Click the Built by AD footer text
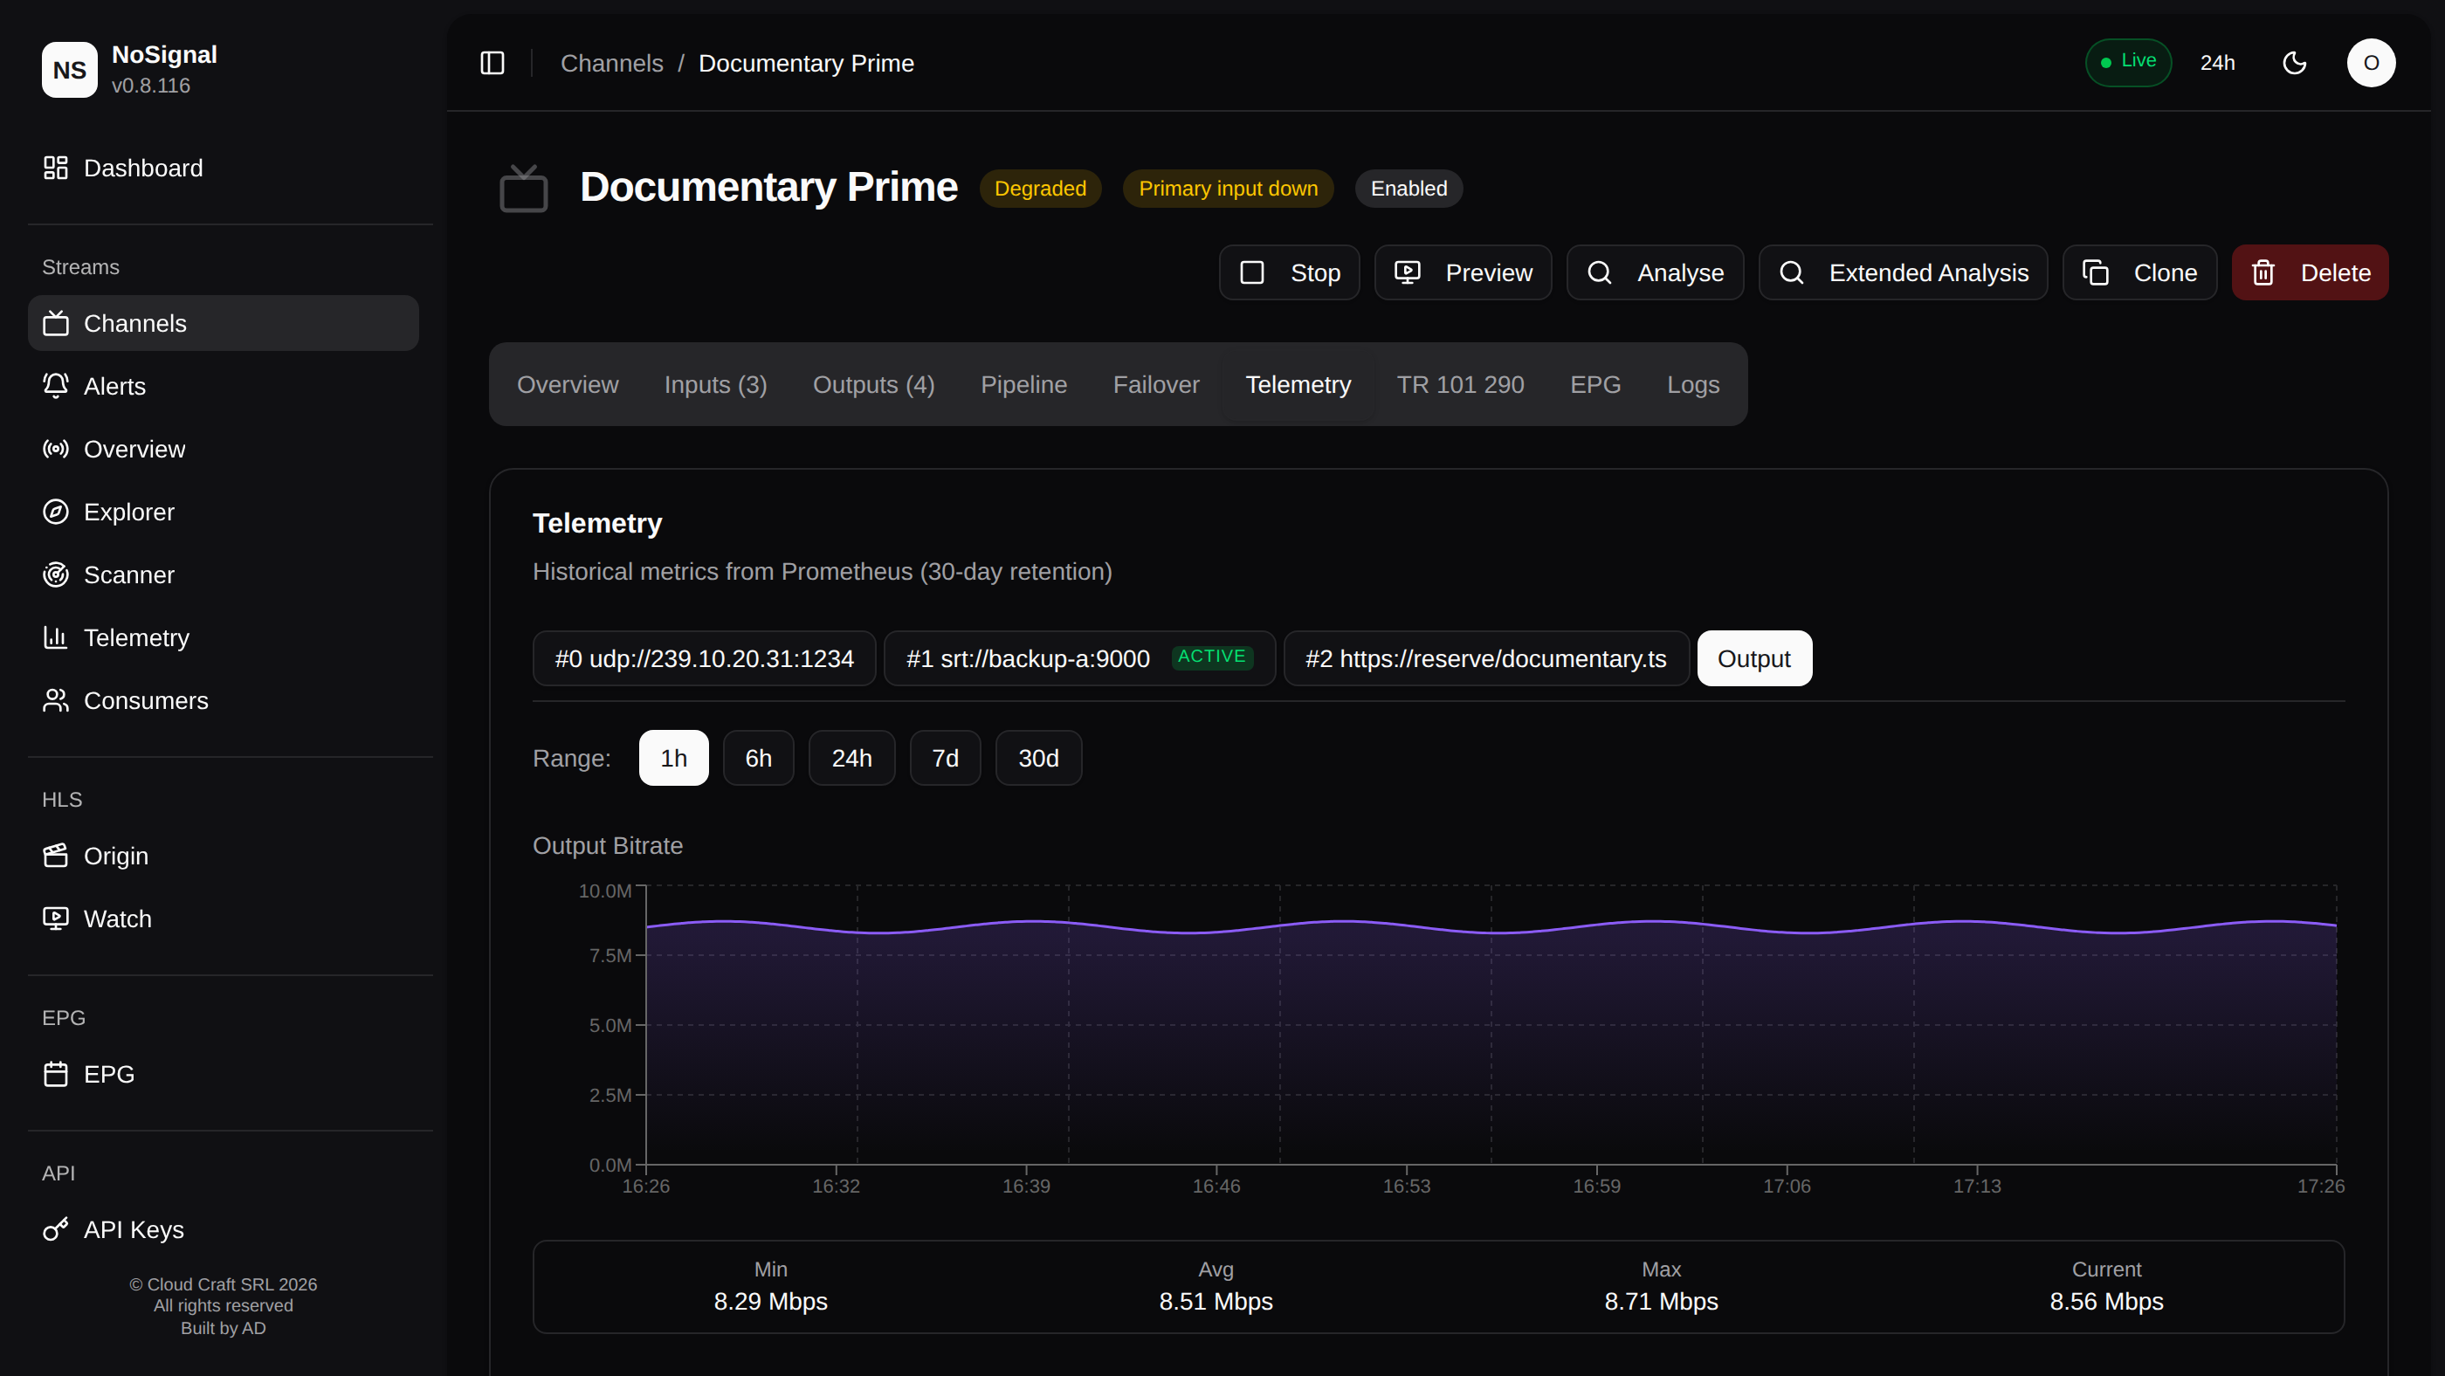The height and width of the screenshot is (1376, 2445). (x=223, y=1329)
